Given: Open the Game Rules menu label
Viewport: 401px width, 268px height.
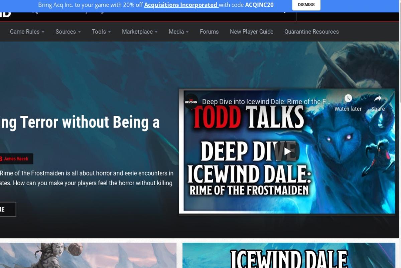Looking at the screenshot, I should (25, 32).
